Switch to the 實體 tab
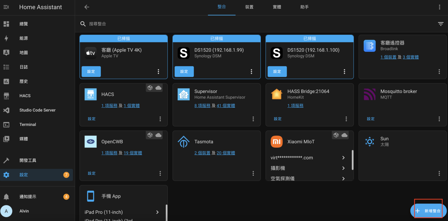Image resolution: width=448 pixels, height=221 pixels. point(277,7)
